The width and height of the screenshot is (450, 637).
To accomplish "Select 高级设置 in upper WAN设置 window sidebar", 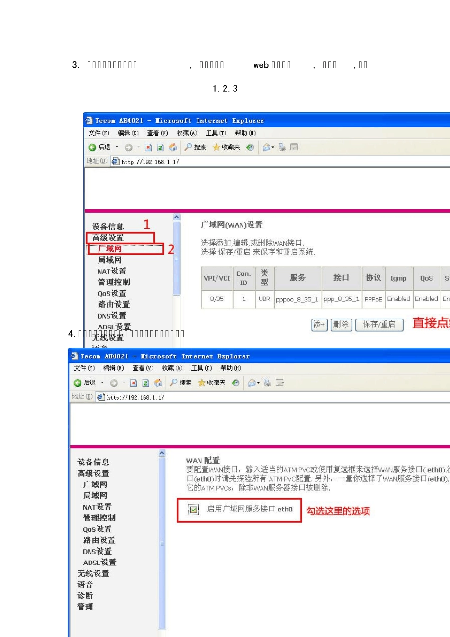I will [108, 238].
